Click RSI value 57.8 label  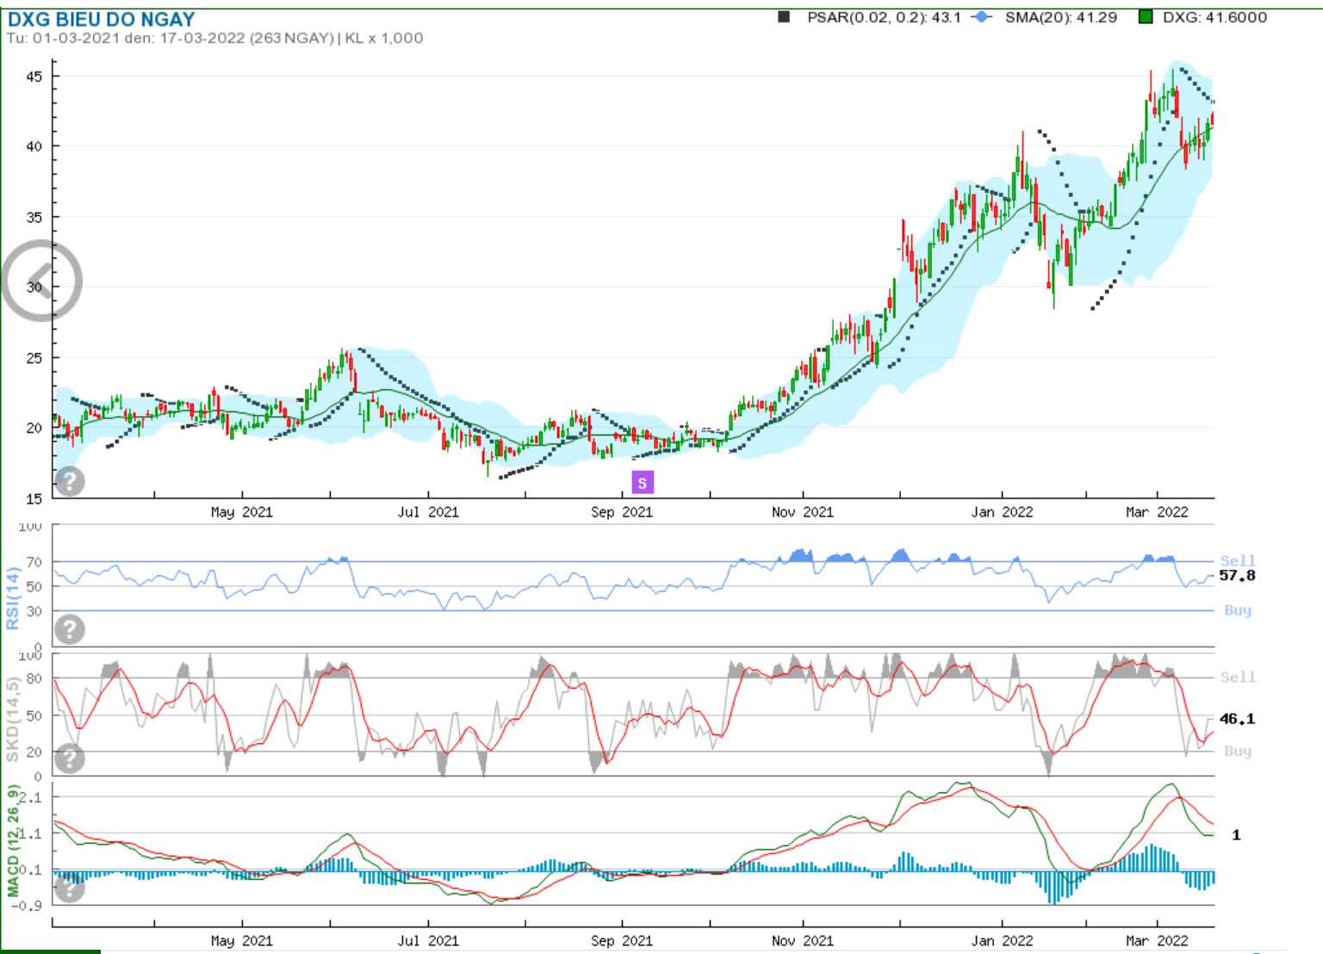click(1237, 575)
